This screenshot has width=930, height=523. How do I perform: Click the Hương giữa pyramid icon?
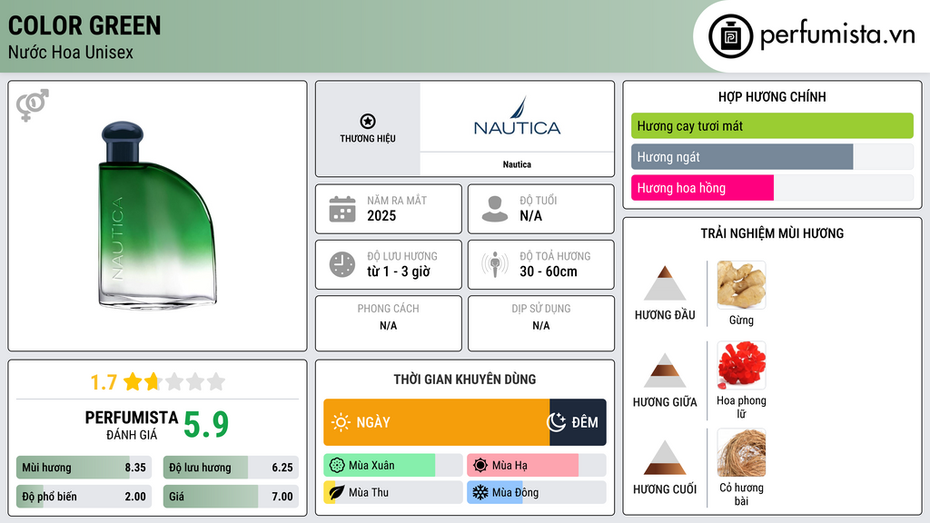pyautogui.click(x=665, y=370)
